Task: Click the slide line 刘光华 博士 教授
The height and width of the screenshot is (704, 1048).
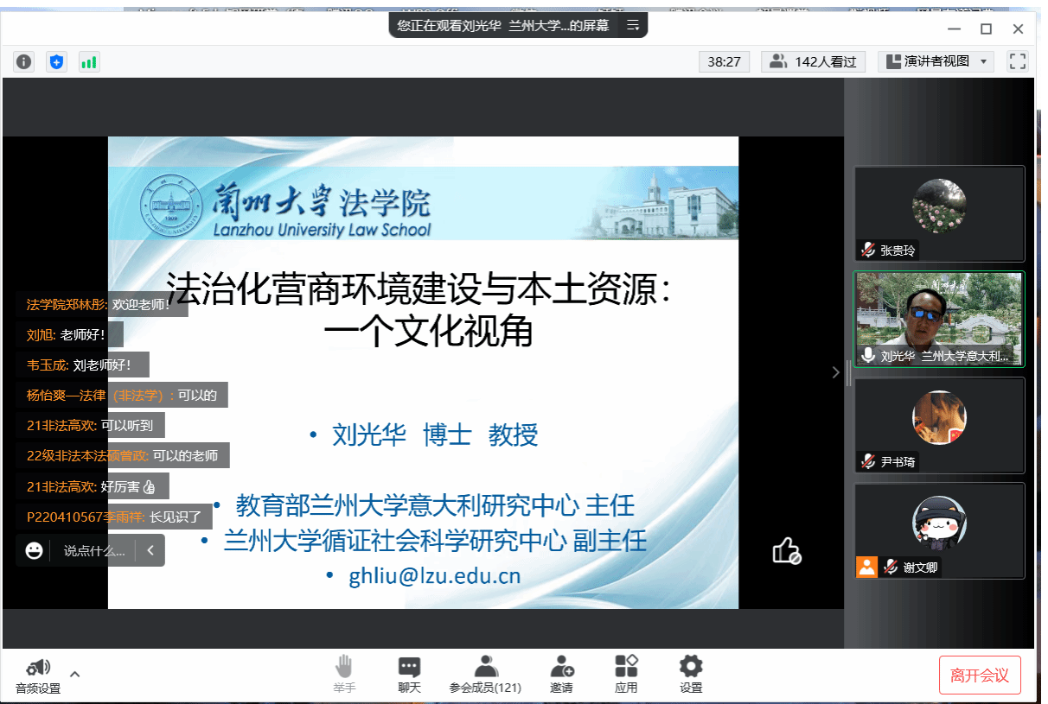Action: coord(435,434)
